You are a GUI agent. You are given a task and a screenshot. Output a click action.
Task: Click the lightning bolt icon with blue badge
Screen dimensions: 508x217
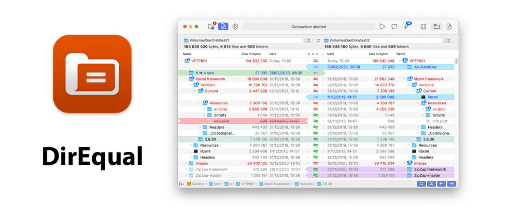(x=406, y=26)
